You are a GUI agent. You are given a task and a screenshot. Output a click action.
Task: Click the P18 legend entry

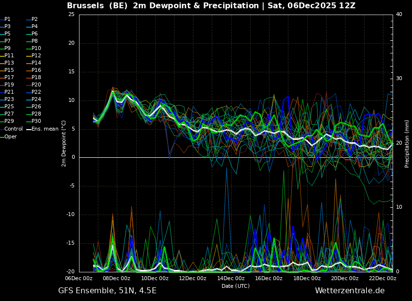[36, 78]
